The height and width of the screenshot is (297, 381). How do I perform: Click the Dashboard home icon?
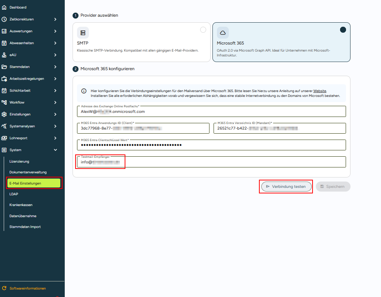point(4,7)
